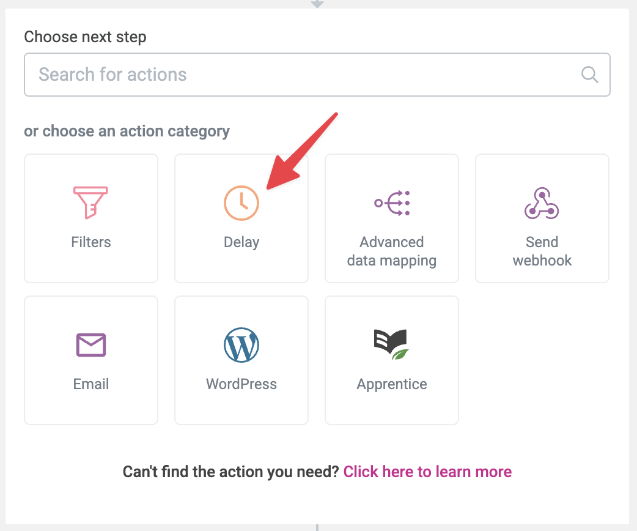
Task: Open the Click here to learn more link
Action: 427,472
